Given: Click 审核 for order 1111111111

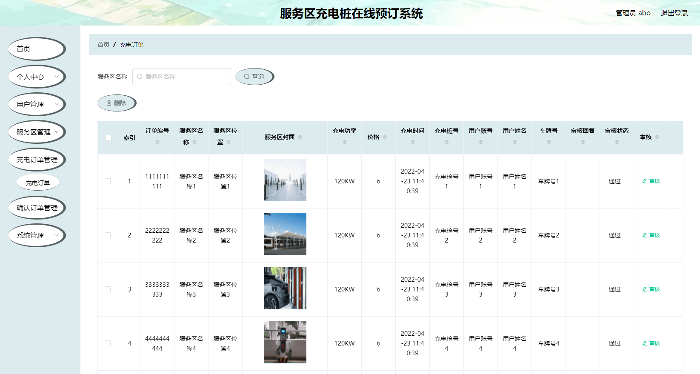Looking at the screenshot, I should tap(651, 181).
